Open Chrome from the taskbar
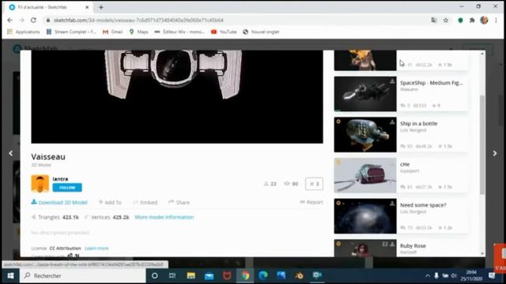 (245, 275)
